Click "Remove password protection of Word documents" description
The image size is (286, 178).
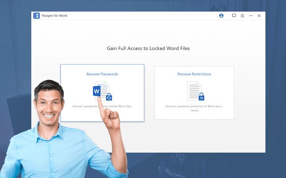coord(194,108)
